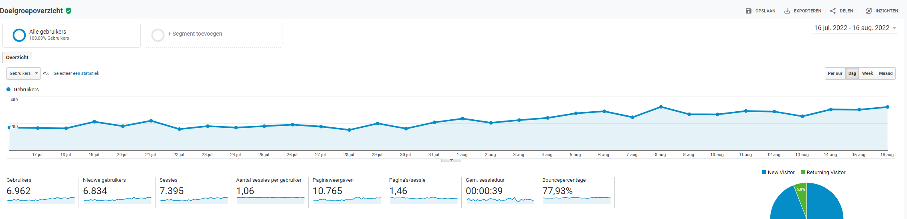The image size is (907, 219).
Task: Click the blue Gebruikers legend dot
Action: tap(8, 89)
